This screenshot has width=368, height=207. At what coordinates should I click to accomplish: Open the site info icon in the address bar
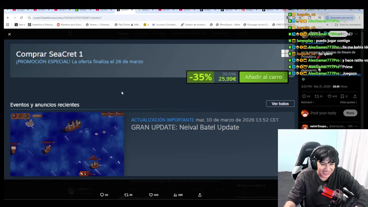coord(29,18)
